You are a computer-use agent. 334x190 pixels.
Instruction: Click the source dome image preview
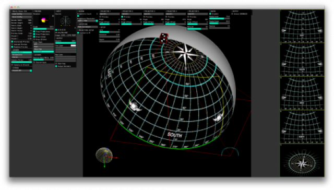(65, 21)
